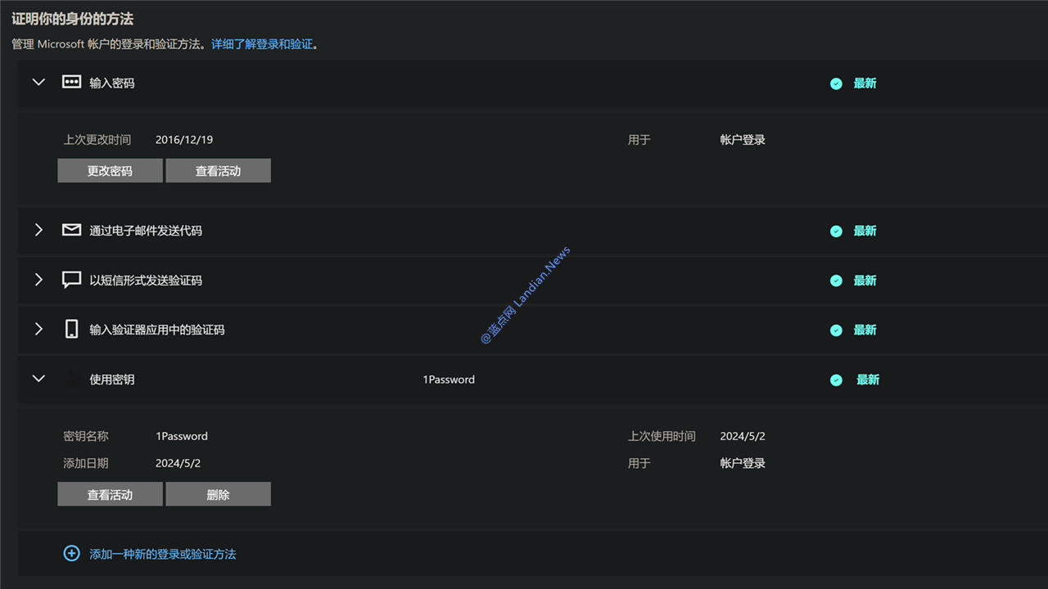Viewport: 1048px width, 589px height.
Task: Click green check in 以短信形式发送验证码 row
Action: (836, 281)
